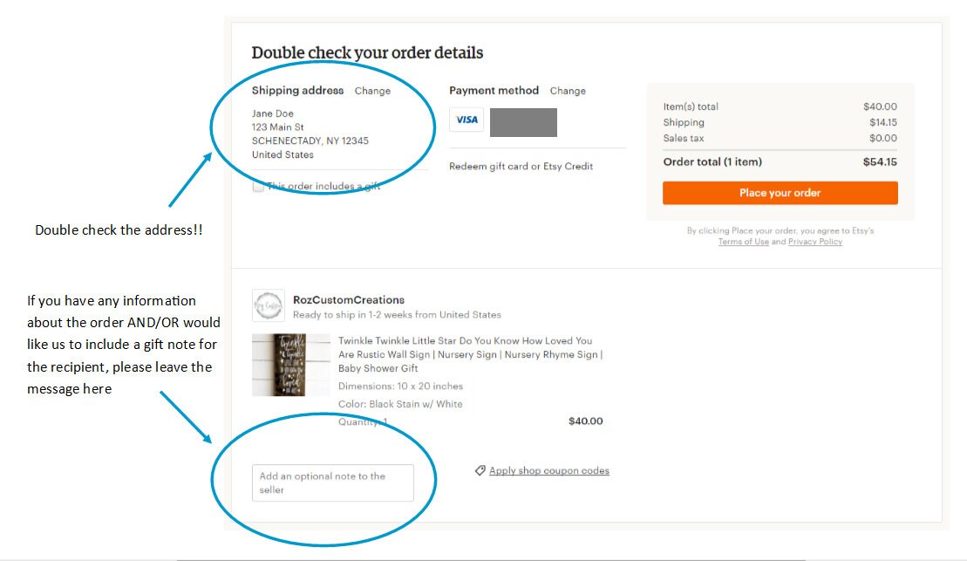The width and height of the screenshot is (967, 561).
Task: Click the coupon tag icon
Action: tap(480, 471)
